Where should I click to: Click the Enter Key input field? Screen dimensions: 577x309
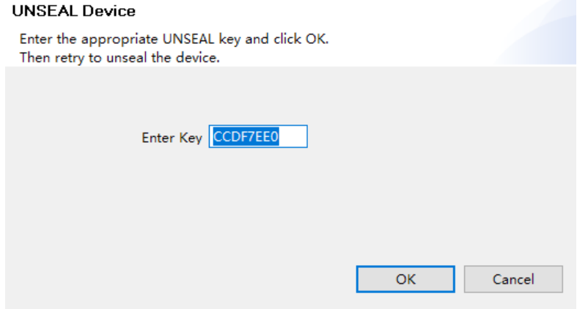(258, 137)
